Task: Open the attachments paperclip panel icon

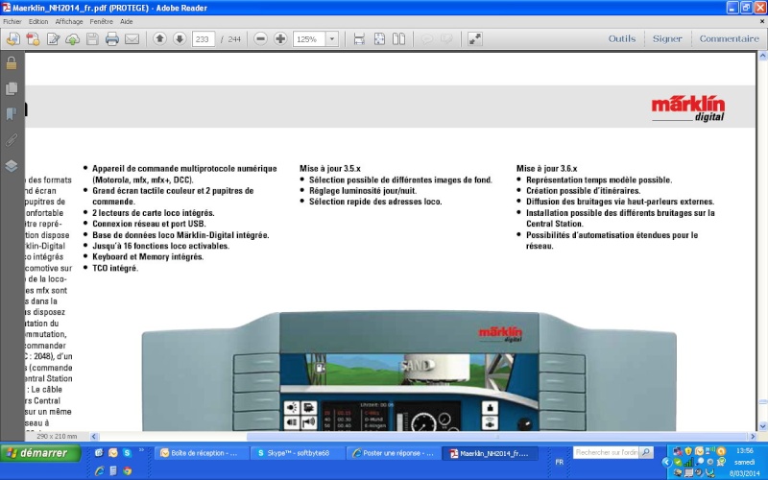Action: 12,140
